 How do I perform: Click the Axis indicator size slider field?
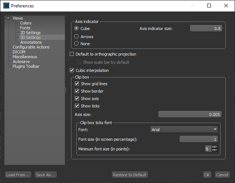click(x=206, y=29)
